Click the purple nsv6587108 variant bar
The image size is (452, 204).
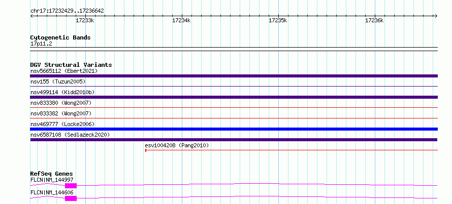click(234, 140)
